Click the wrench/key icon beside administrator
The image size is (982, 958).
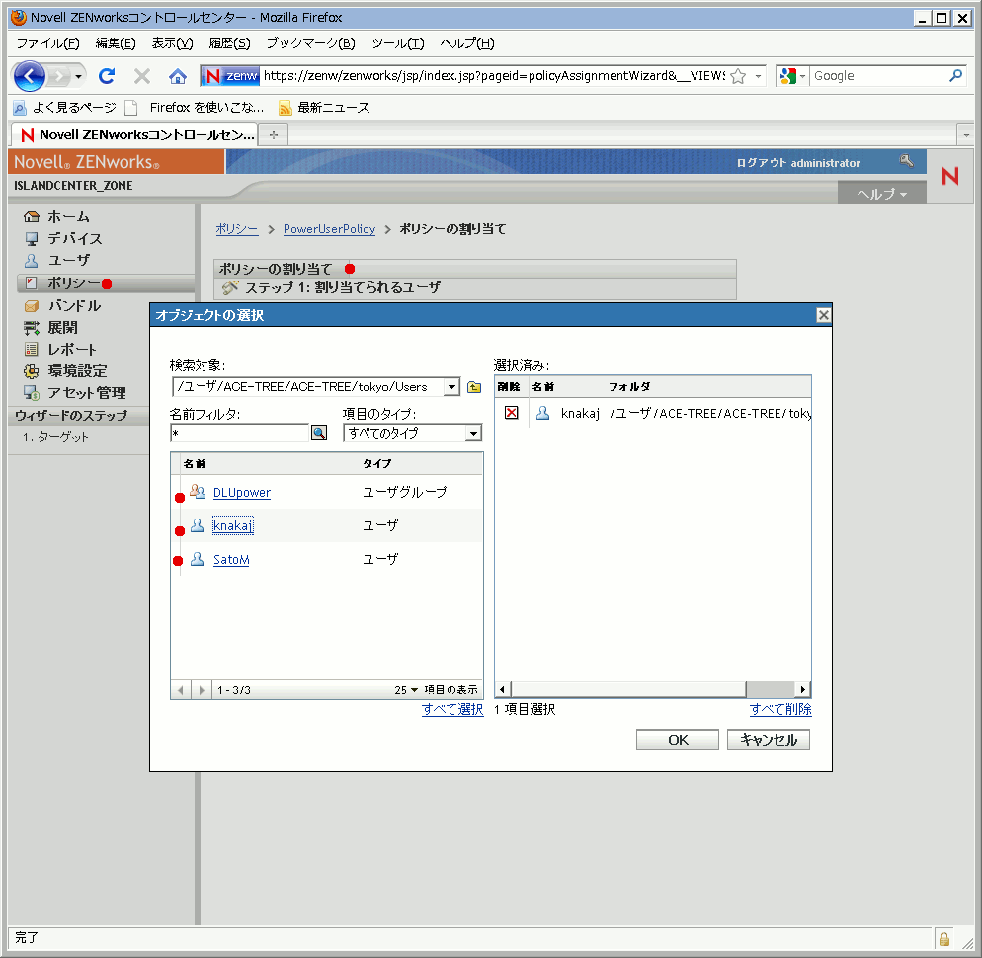click(x=906, y=161)
